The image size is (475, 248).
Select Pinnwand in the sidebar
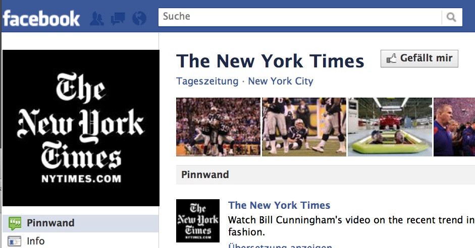click(x=81, y=223)
